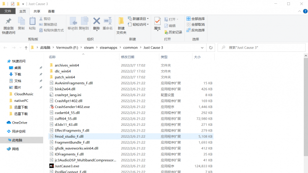Click Paste shortcut in clipboard group
The image size is (308, 173).
52,30
